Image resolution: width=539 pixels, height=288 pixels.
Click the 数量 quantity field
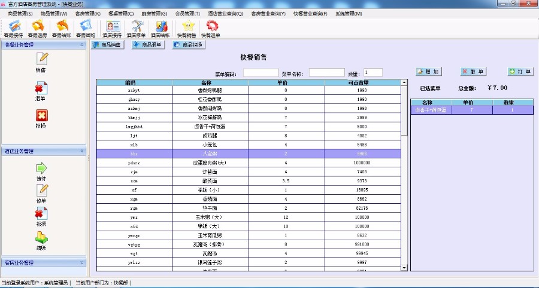373,73
